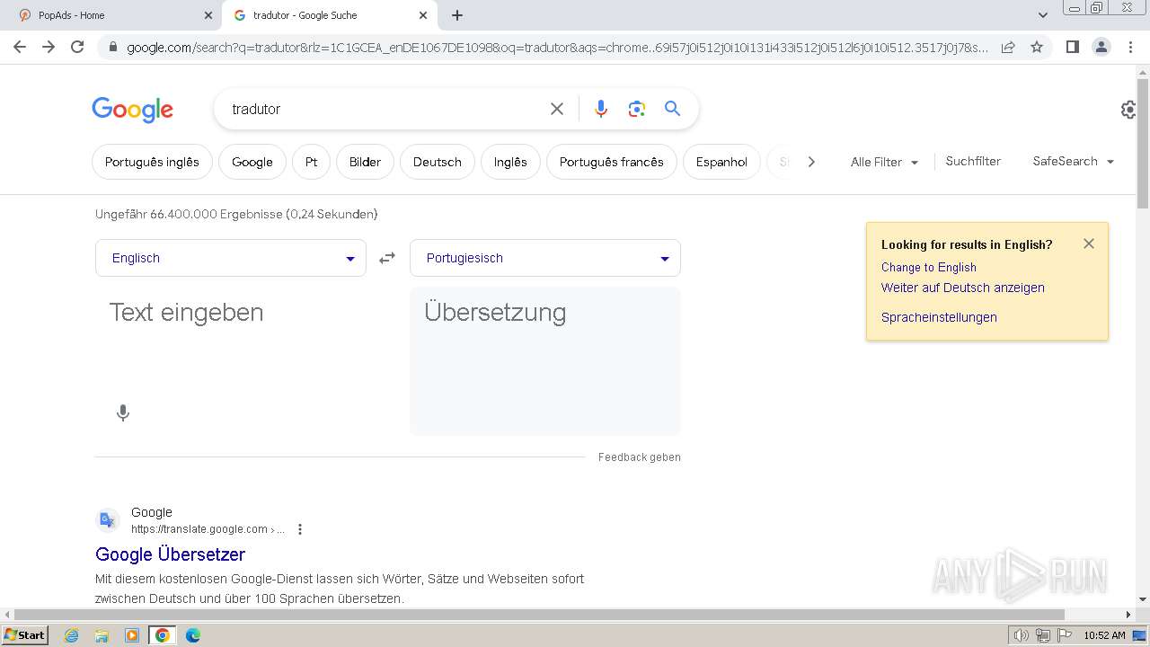Open the Chrome profile avatar

point(1101,47)
